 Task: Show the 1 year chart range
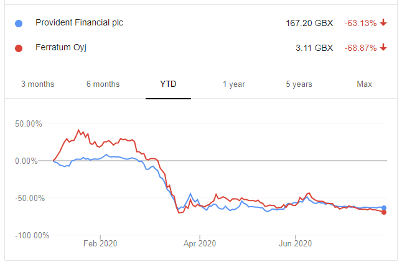click(234, 84)
